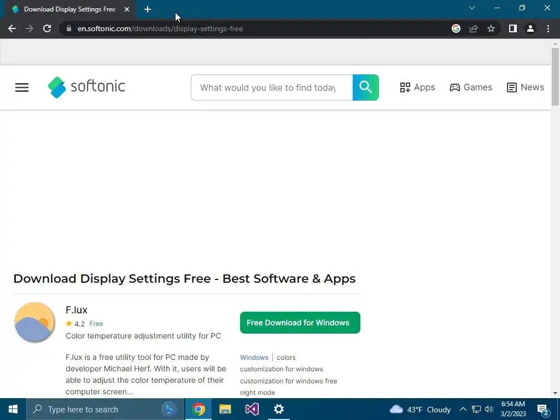Open Chrome's three-dot menu
560x420 pixels.
[548, 28]
